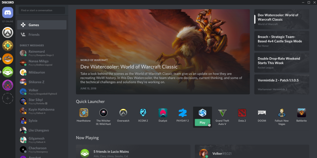The image size is (317, 158).
Task: Open direct message with Gilgamesh
Action: 42,140
